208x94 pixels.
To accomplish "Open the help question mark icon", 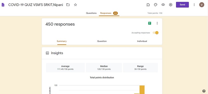I will [x=204, y=91].
